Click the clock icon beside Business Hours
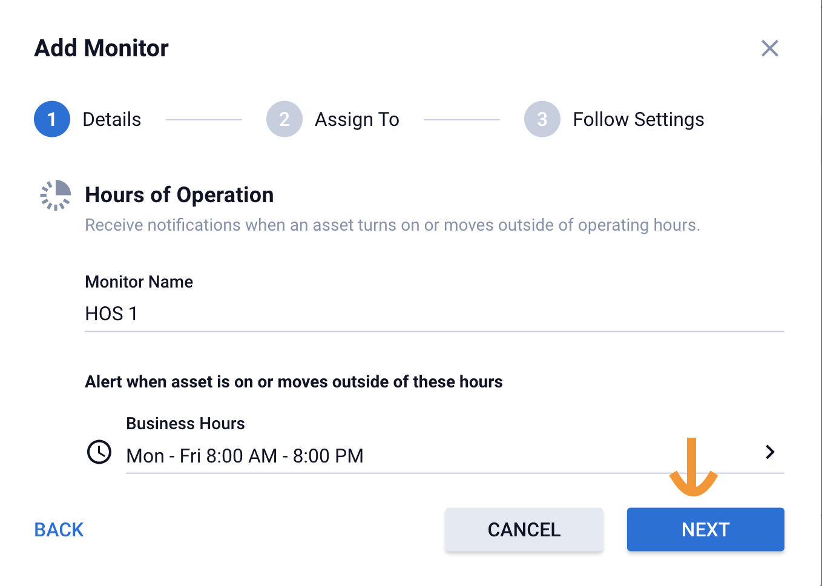 [99, 452]
